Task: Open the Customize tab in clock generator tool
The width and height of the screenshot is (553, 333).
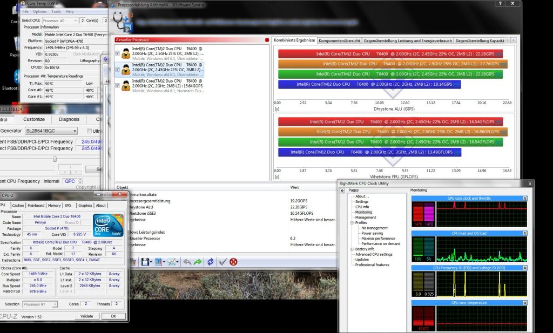Action: point(34,119)
